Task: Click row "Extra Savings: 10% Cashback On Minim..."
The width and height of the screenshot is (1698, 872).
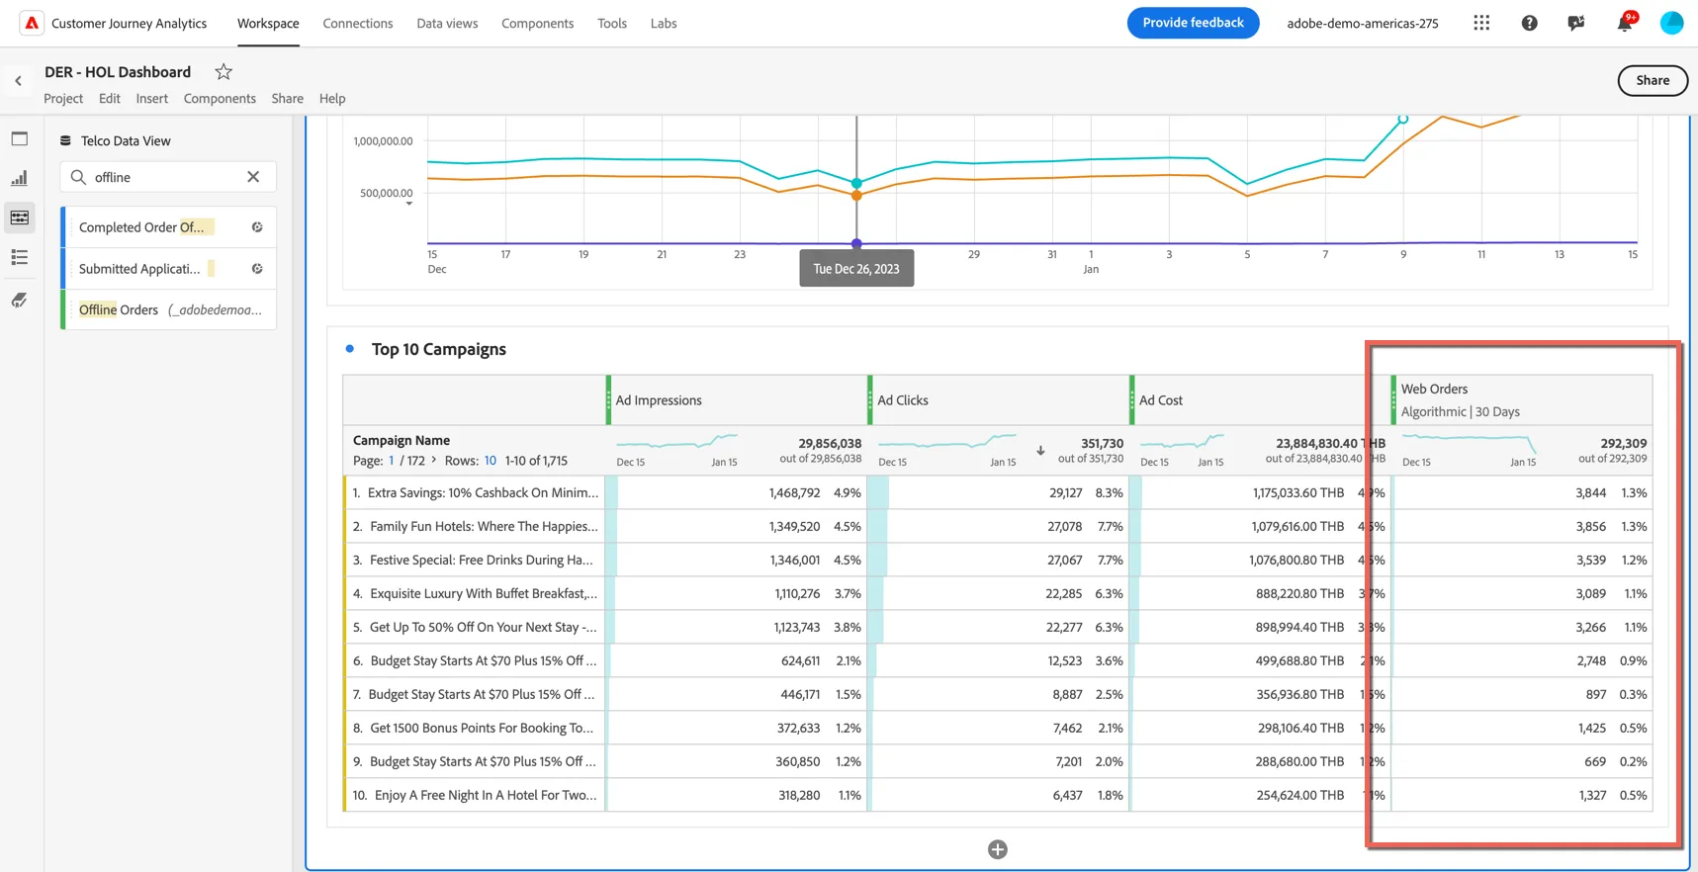Action: (475, 492)
